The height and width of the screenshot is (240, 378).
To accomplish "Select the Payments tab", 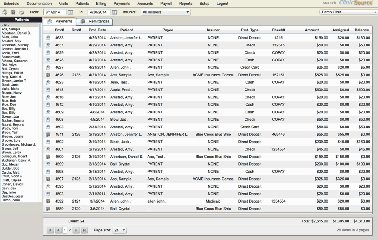I will point(59,22).
